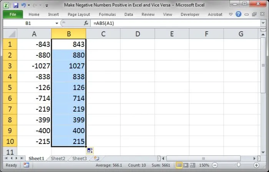Open the View ribbon tab
The width and height of the screenshot is (269, 172).
[168, 15]
